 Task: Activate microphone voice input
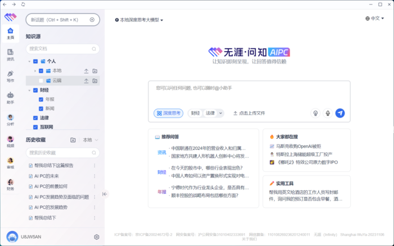328,113
